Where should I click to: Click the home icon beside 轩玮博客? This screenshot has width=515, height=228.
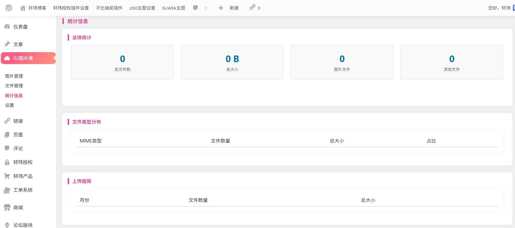[23, 8]
